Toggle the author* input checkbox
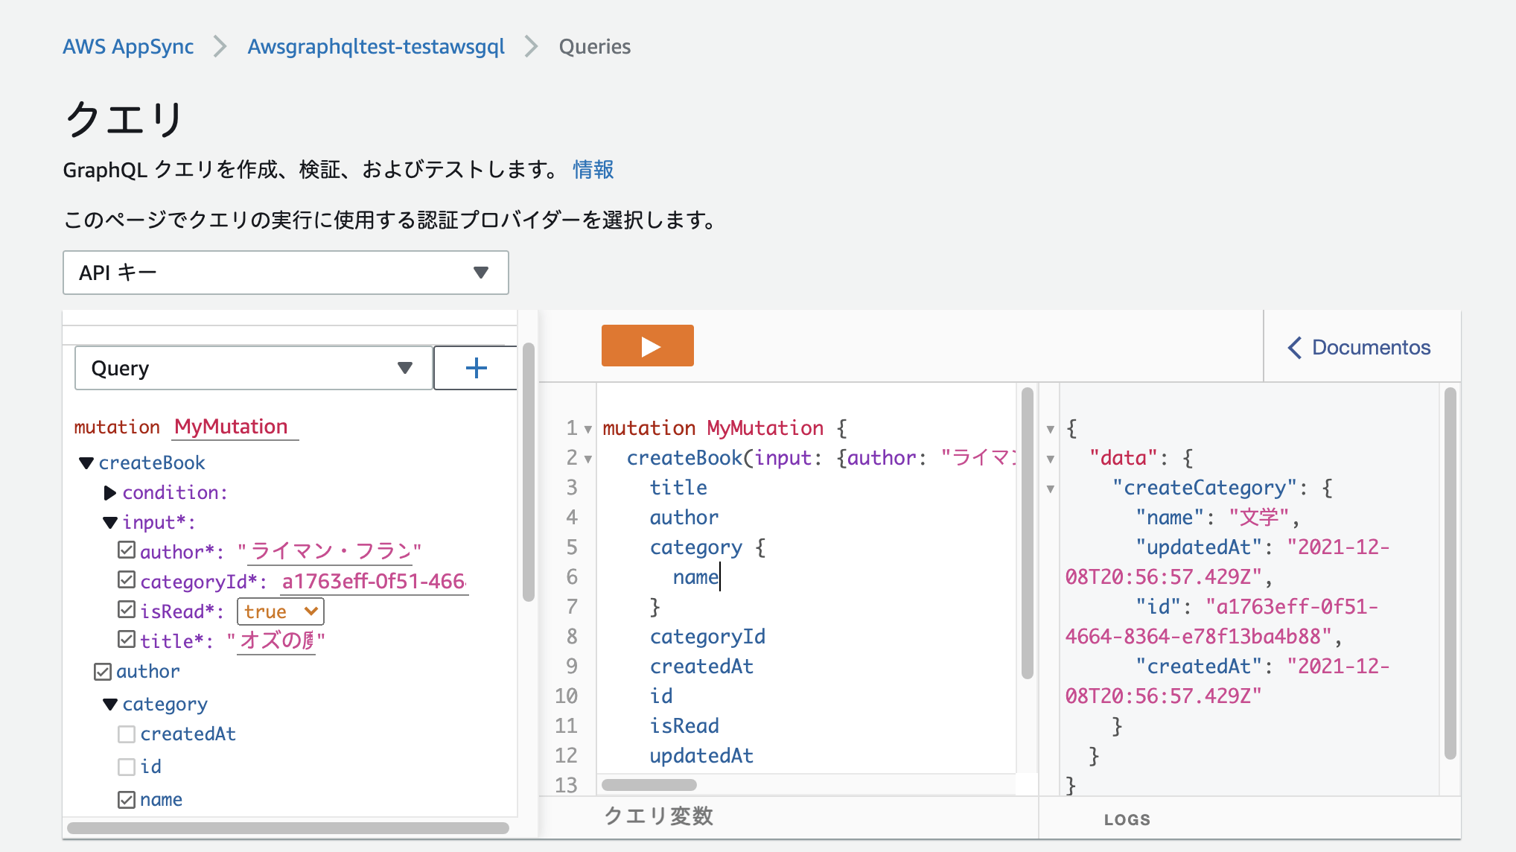 click(x=127, y=550)
